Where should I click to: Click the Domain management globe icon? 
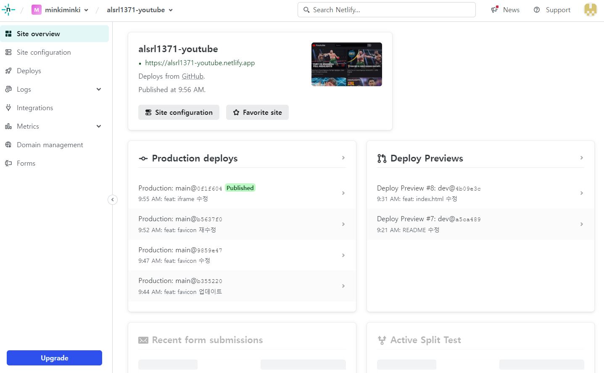8,145
